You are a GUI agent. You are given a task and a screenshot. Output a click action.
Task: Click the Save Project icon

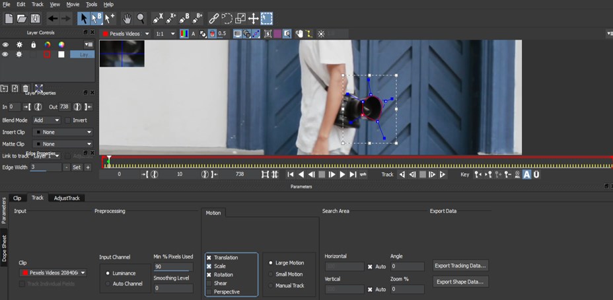(35, 19)
